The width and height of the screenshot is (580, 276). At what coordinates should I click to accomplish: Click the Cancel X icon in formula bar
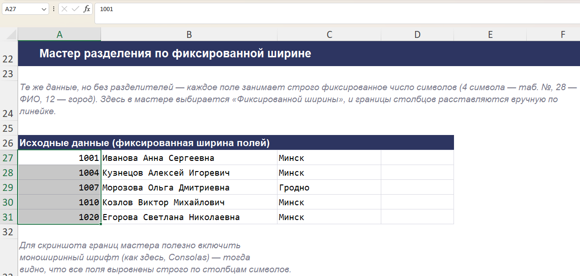click(x=64, y=9)
